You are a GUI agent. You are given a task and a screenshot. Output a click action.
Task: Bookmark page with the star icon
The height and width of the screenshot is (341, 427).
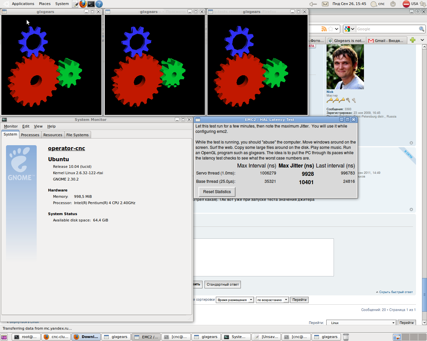(x=330, y=29)
